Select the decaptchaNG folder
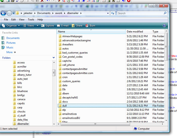Screen dimensions: 177x138 [70, 98]
